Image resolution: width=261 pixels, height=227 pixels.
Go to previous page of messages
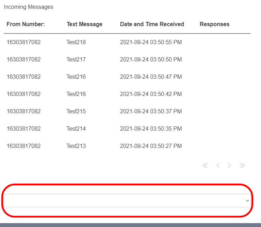point(218,166)
